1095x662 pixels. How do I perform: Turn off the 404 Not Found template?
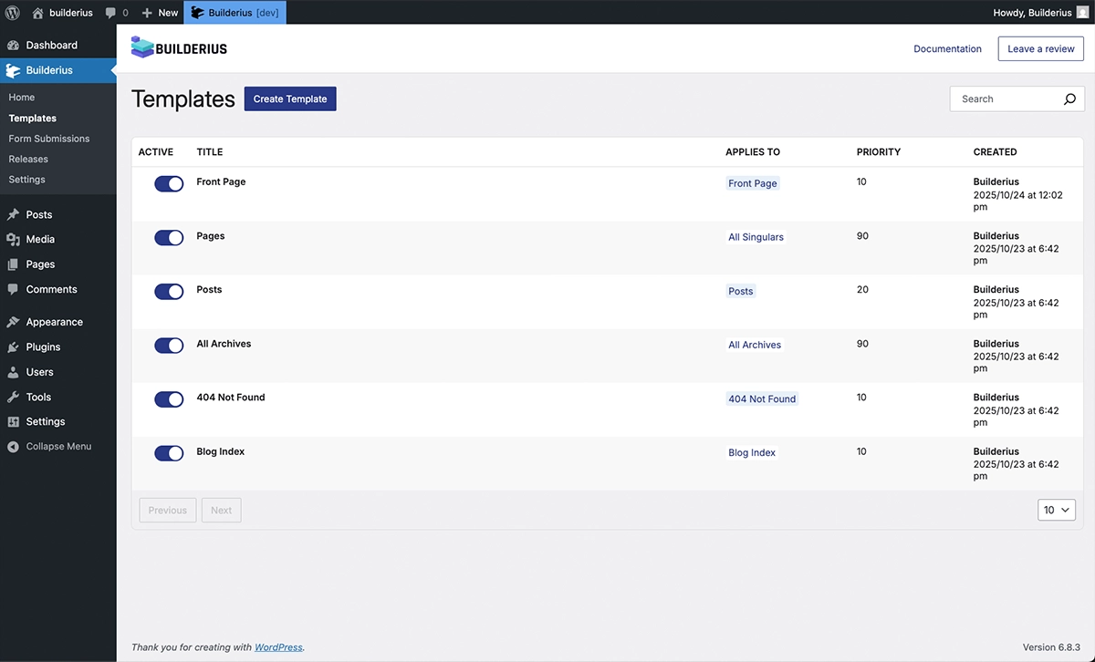[x=169, y=399]
